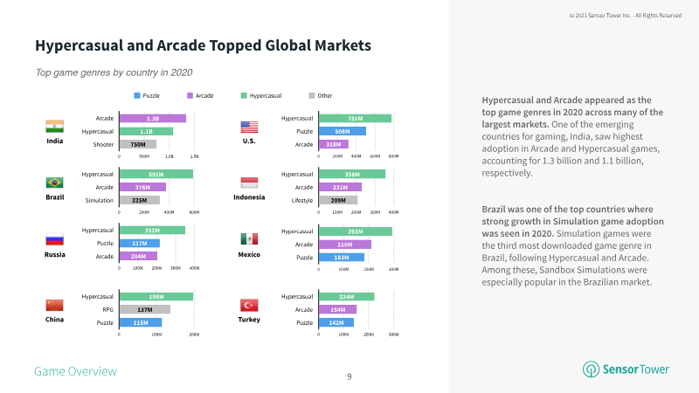Click the Game Overview footer label
Image resolution: width=699 pixels, height=393 pixels.
[75, 371]
